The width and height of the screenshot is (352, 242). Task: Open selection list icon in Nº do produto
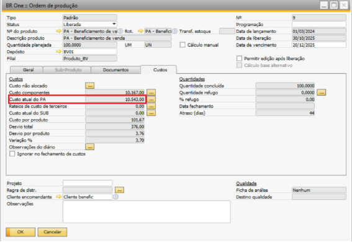pos(120,31)
